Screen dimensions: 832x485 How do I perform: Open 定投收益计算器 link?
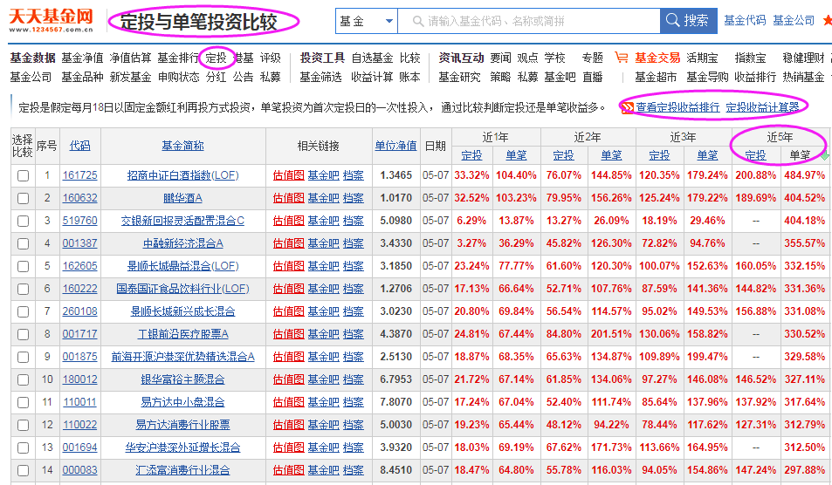click(x=762, y=107)
